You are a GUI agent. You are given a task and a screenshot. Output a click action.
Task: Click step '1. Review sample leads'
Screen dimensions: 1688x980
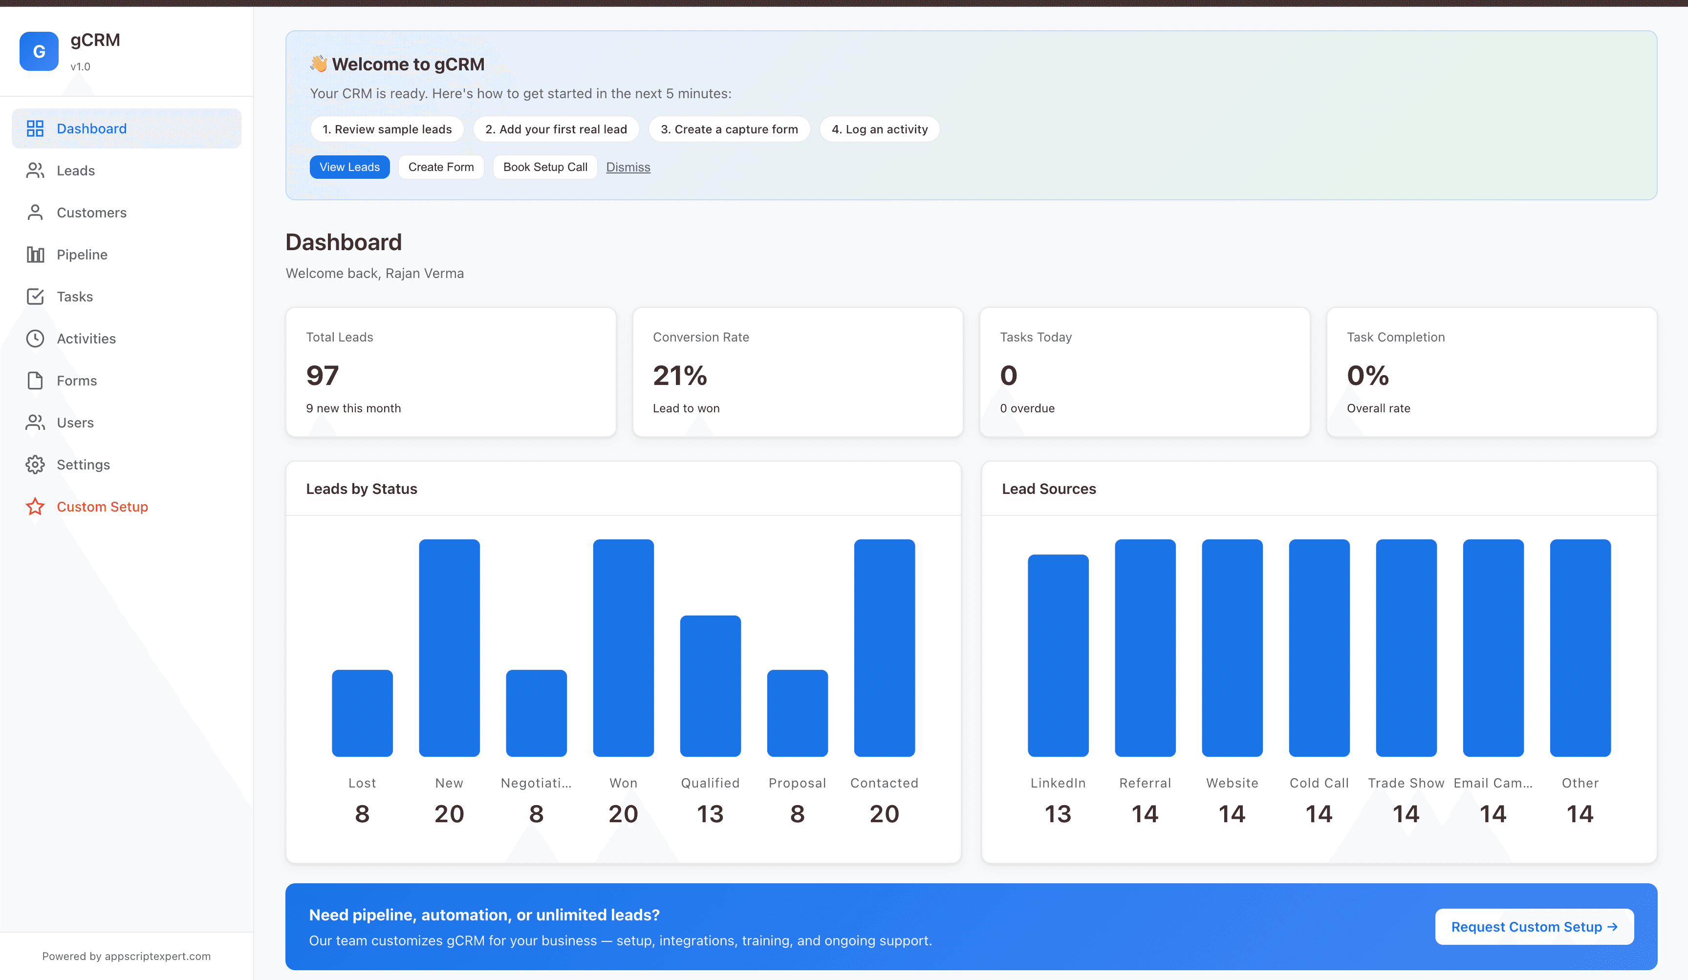point(387,129)
